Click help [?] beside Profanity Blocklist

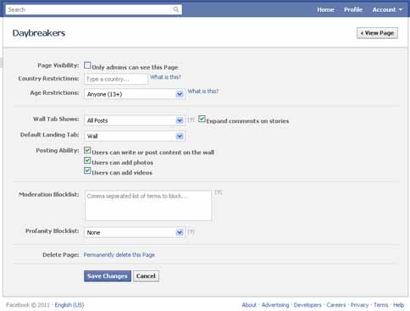pos(191,232)
